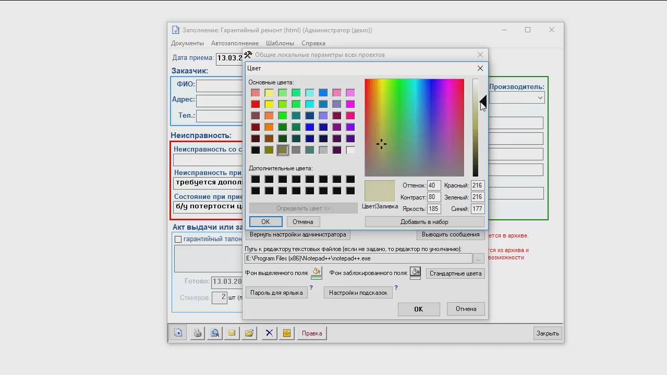Click the Стикеров quantity field
This screenshot has width=667, height=375.
click(220, 297)
